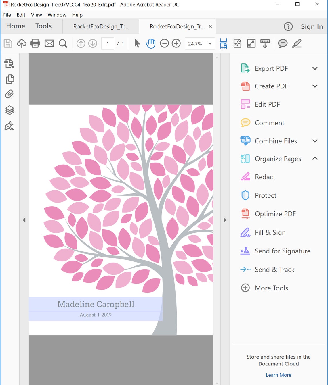Collapse right tools pane arrow
Image resolution: width=328 pixels, height=385 pixels.
click(x=225, y=220)
